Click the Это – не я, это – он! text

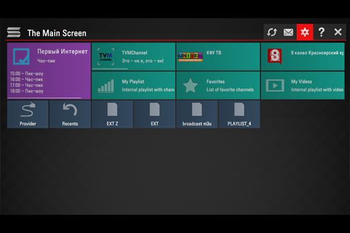(143, 61)
